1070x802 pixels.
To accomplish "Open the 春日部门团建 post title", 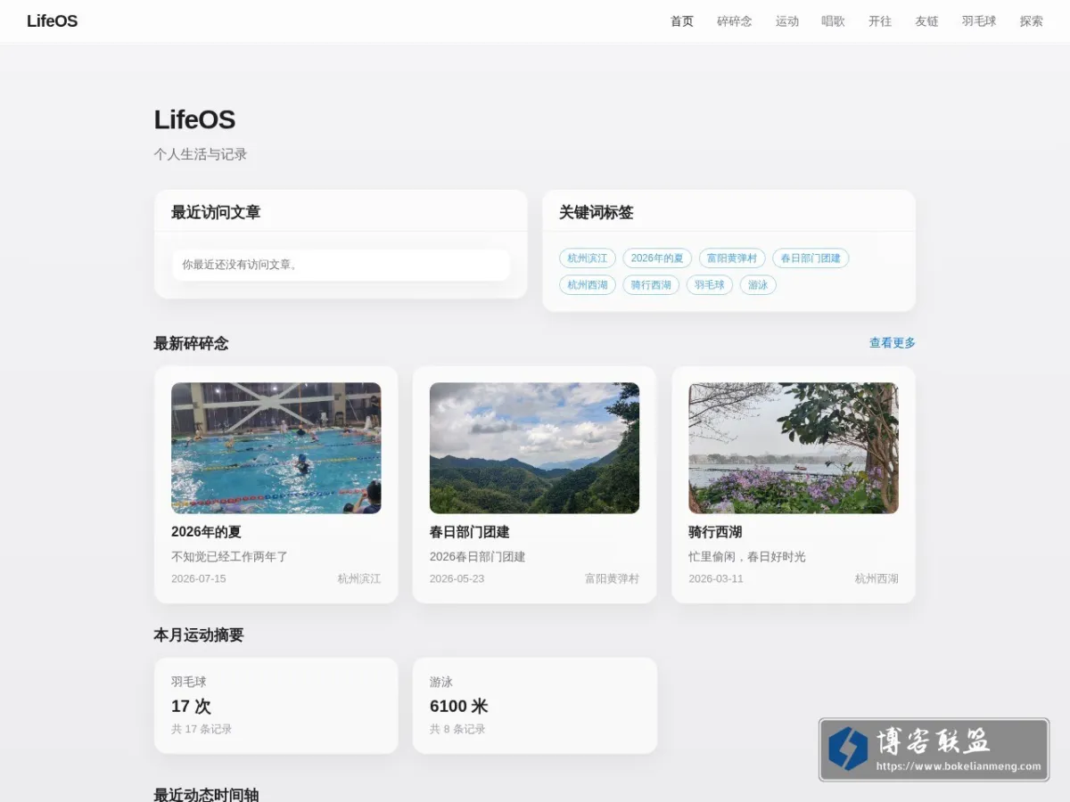I will tap(470, 532).
